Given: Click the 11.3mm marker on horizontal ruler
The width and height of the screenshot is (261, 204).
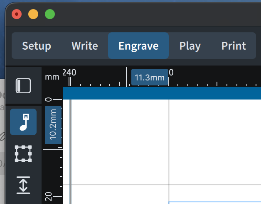Looking at the screenshot, I should (150, 78).
